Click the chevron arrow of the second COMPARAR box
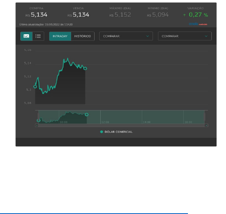The height and width of the screenshot is (214, 226). pyautogui.click(x=206, y=36)
